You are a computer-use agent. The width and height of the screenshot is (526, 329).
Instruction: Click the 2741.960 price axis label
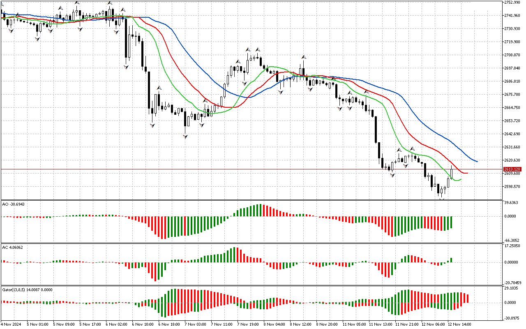512,16
